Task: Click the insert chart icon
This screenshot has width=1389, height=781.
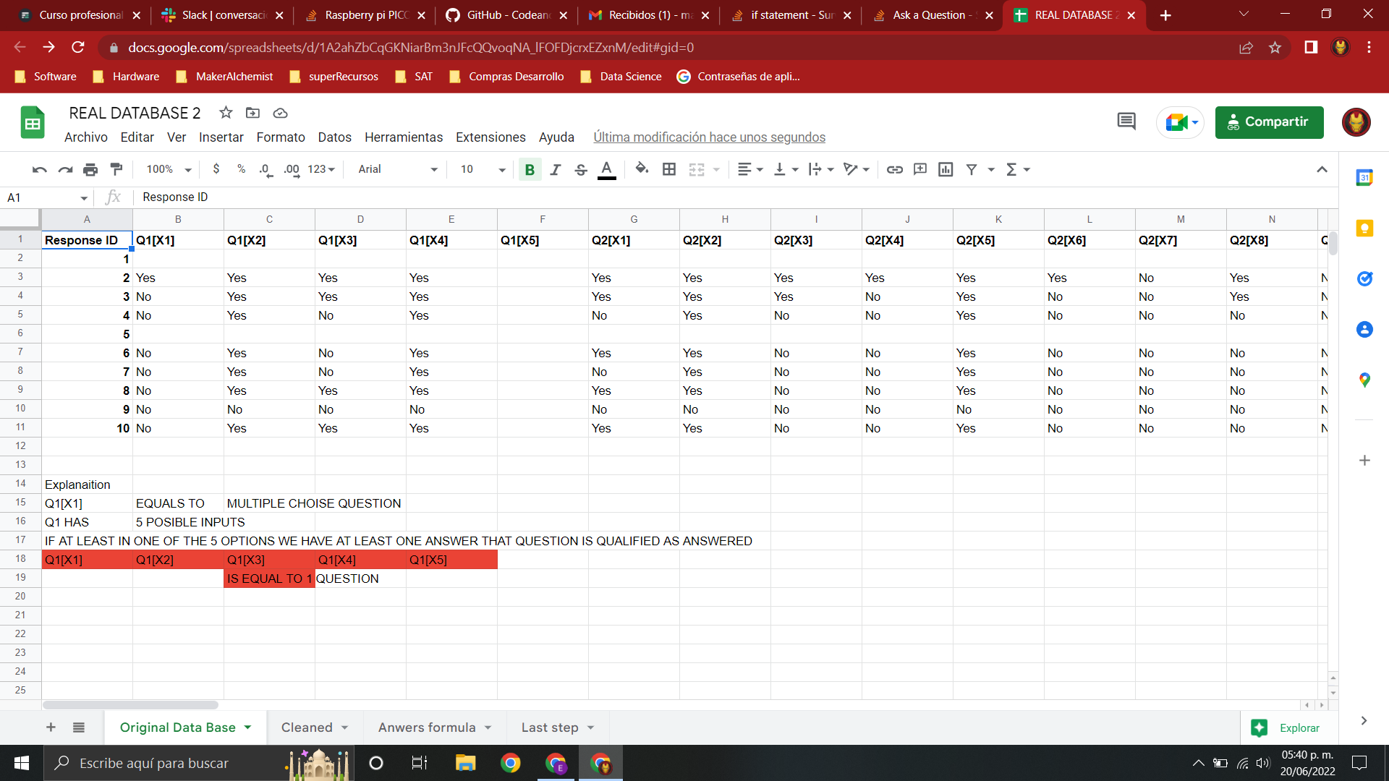Action: point(946,169)
